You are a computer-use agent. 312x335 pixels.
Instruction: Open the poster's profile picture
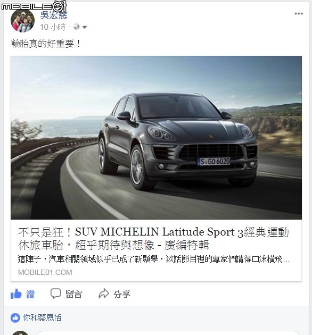(x=23, y=21)
